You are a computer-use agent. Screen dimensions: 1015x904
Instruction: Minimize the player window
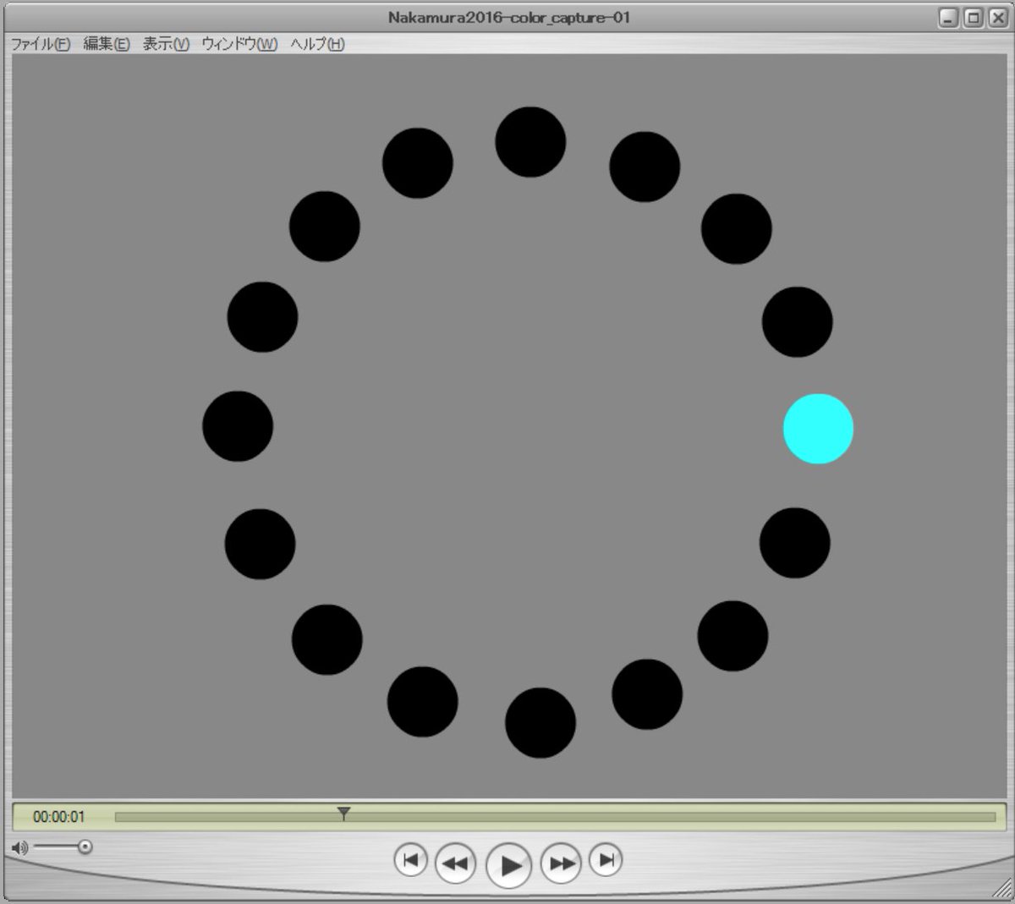coord(948,18)
